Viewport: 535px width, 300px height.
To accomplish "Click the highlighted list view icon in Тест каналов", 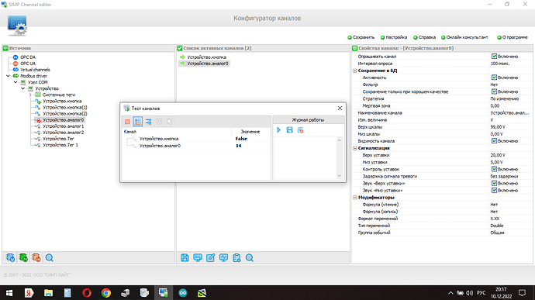I will pyautogui.click(x=138, y=122).
